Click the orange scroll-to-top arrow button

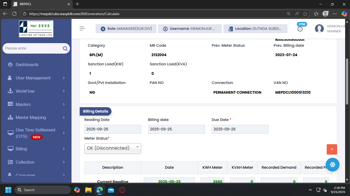[332, 149]
